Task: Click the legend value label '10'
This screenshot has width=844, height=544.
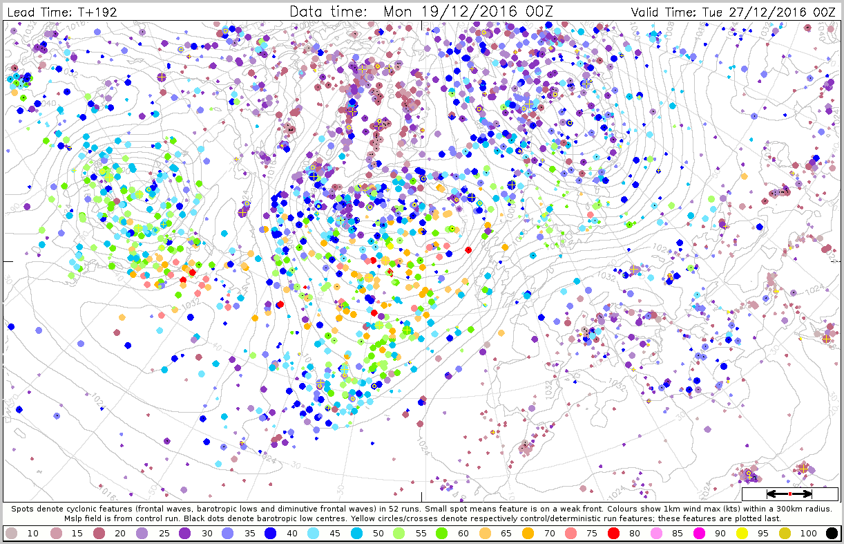Action: click(32, 534)
